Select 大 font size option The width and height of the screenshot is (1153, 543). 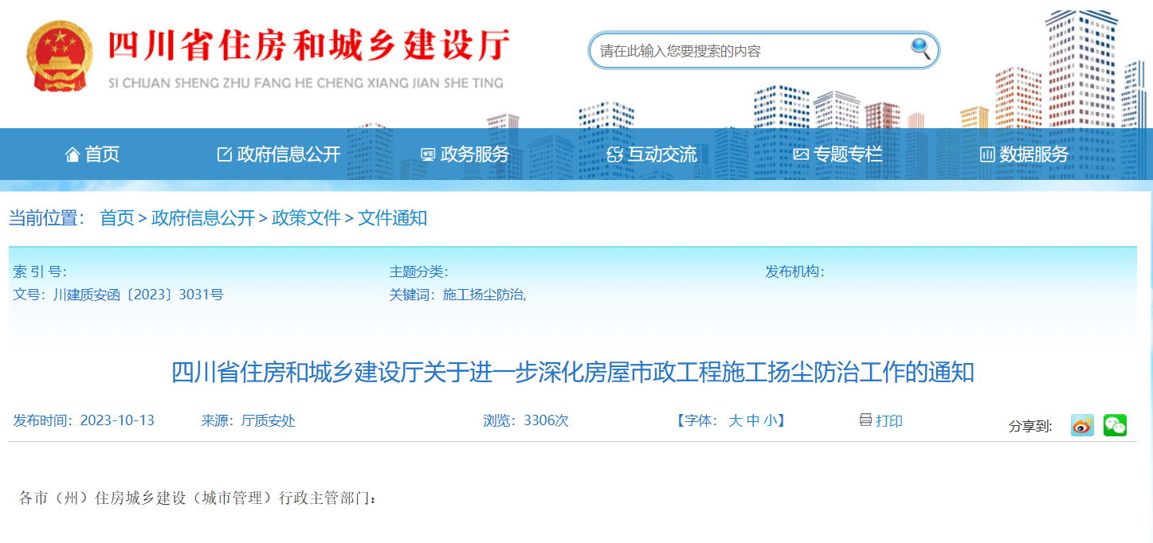tap(736, 421)
